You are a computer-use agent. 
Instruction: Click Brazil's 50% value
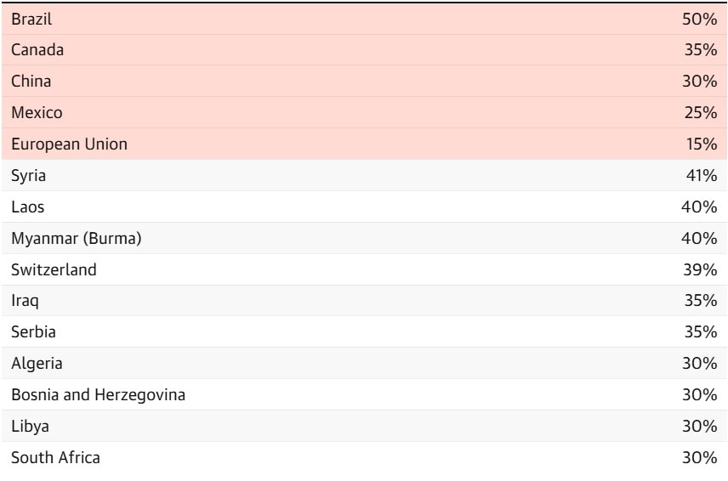coord(700,20)
